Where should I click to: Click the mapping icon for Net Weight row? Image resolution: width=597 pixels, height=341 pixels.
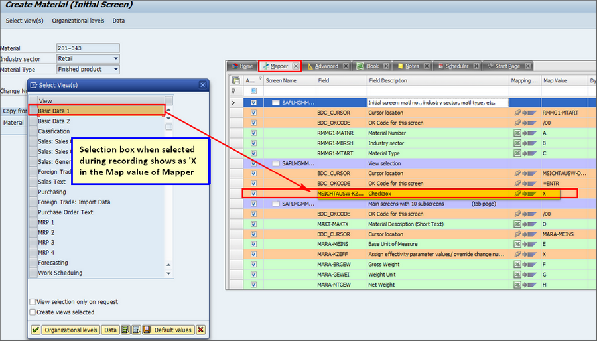coord(525,285)
